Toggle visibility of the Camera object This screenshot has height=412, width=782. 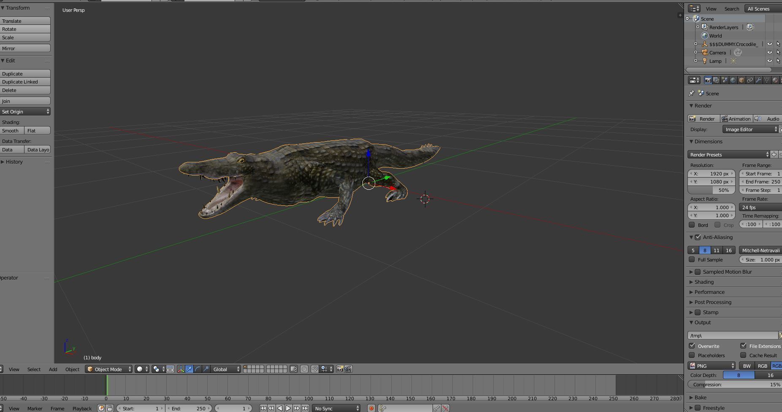pyautogui.click(x=769, y=52)
